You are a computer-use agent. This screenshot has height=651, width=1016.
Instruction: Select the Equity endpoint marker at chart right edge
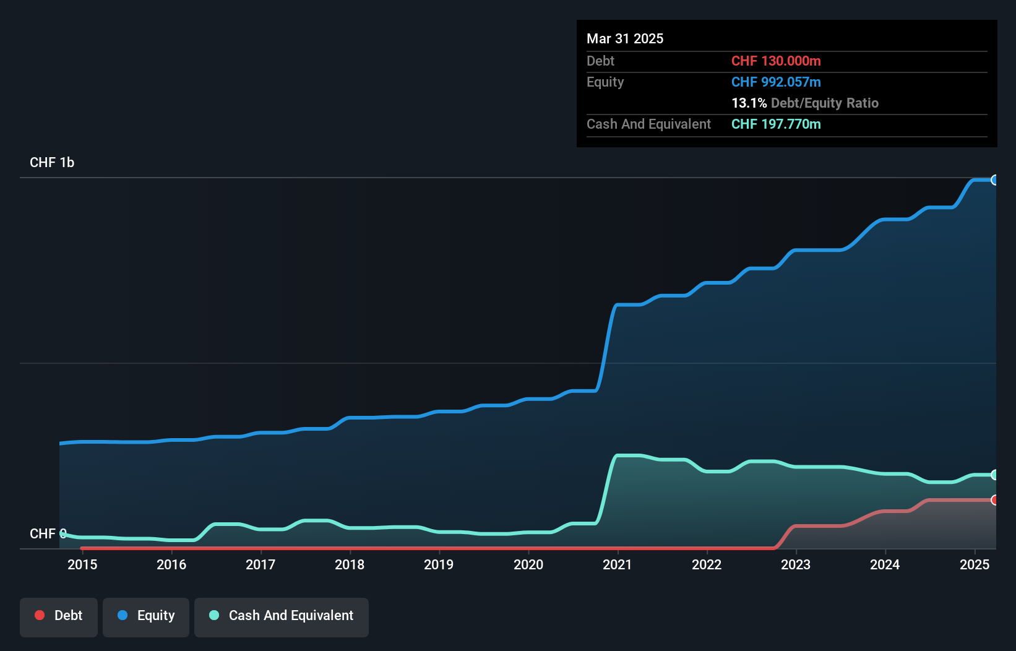(x=995, y=180)
